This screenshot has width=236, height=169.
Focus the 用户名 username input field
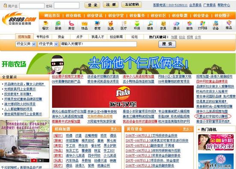[32, 6]
